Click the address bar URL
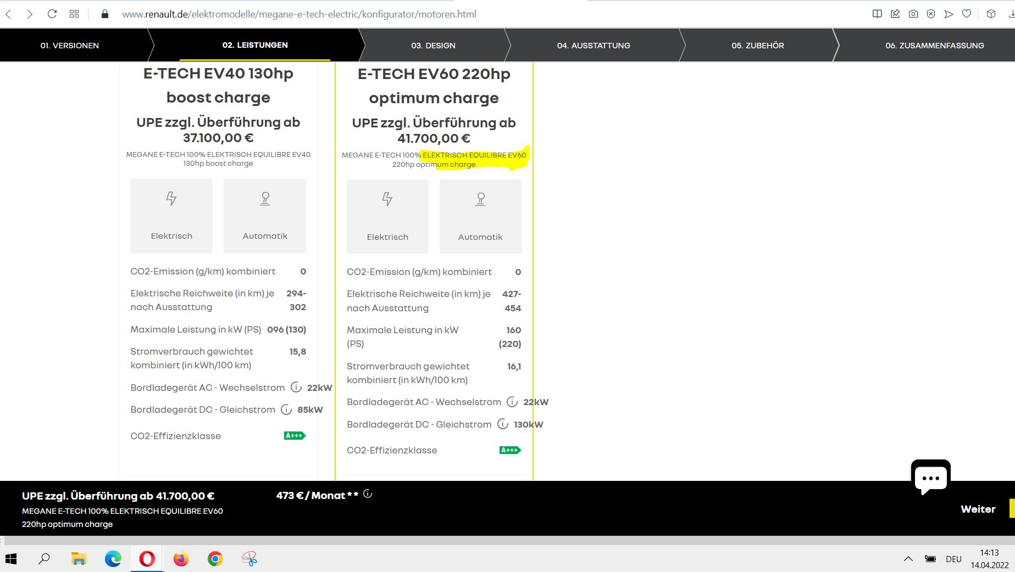This screenshot has width=1015, height=572. (x=299, y=14)
